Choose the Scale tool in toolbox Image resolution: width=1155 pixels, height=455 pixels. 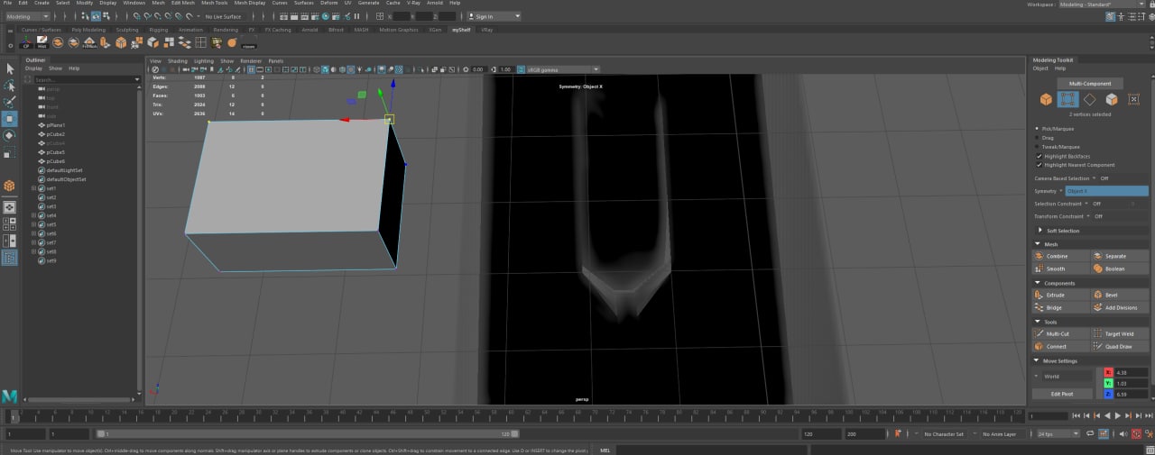click(x=9, y=153)
